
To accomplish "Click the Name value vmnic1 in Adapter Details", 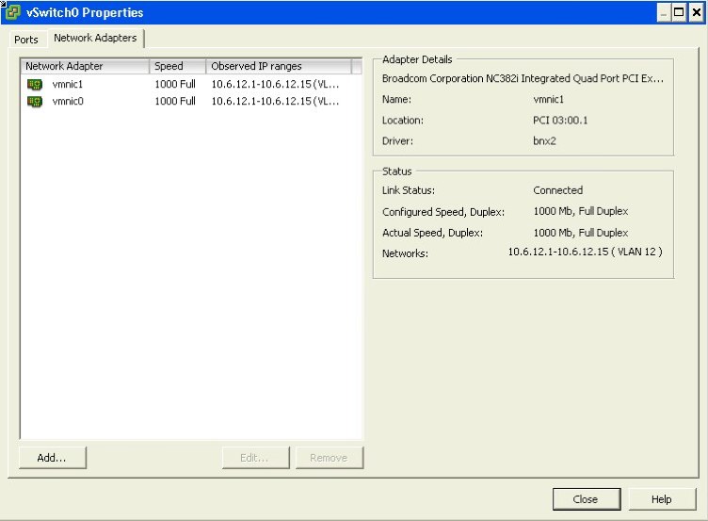I will tap(548, 100).
